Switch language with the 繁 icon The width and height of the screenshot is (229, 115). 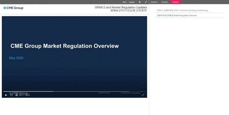click(140, 2)
